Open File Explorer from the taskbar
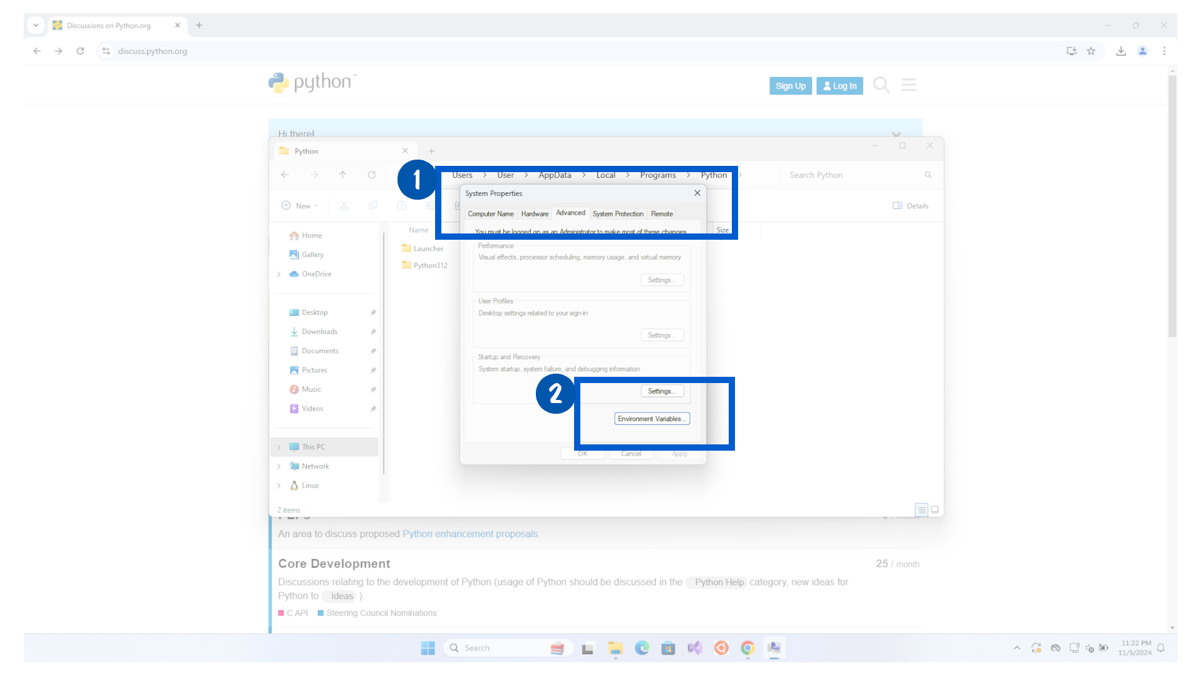 point(615,648)
